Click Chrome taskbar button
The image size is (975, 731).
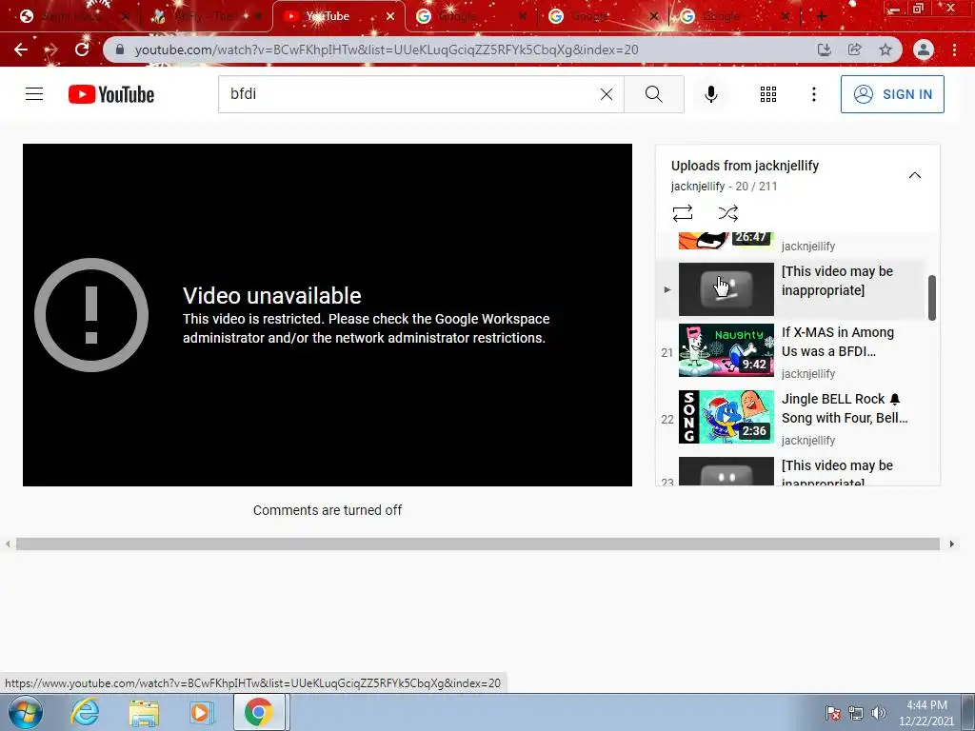259,712
